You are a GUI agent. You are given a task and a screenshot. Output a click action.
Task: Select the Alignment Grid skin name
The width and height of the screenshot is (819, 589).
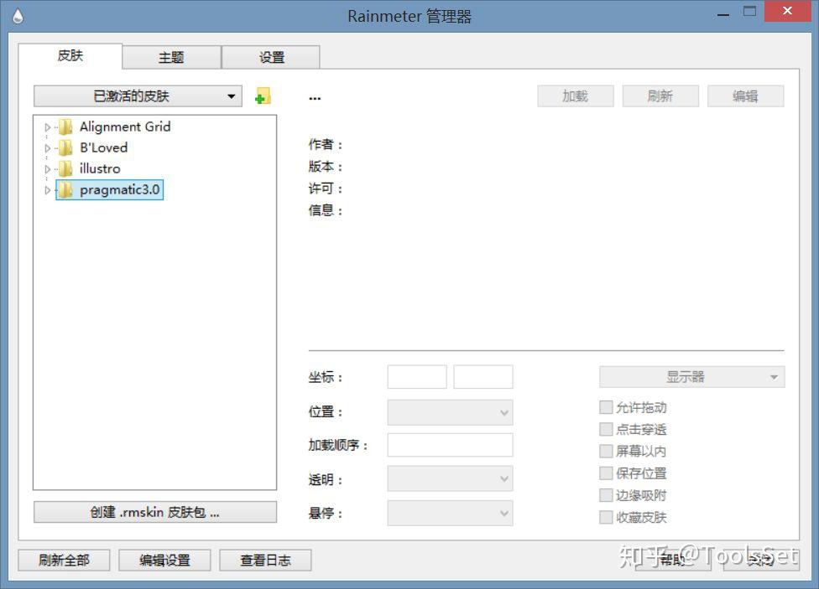point(125,127)
